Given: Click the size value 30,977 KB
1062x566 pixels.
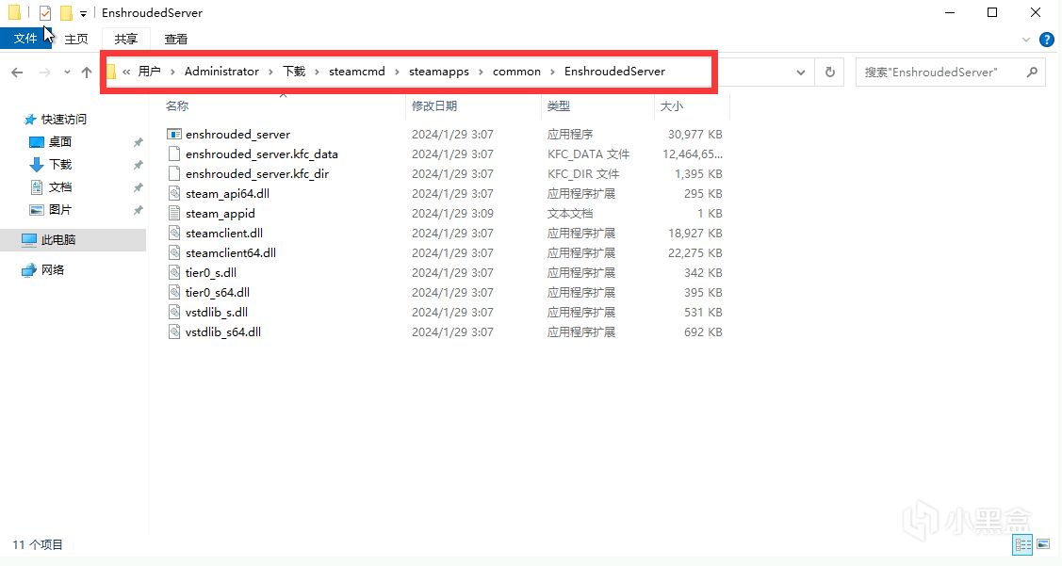Looking at the screenshot, I should click(694, 134).
